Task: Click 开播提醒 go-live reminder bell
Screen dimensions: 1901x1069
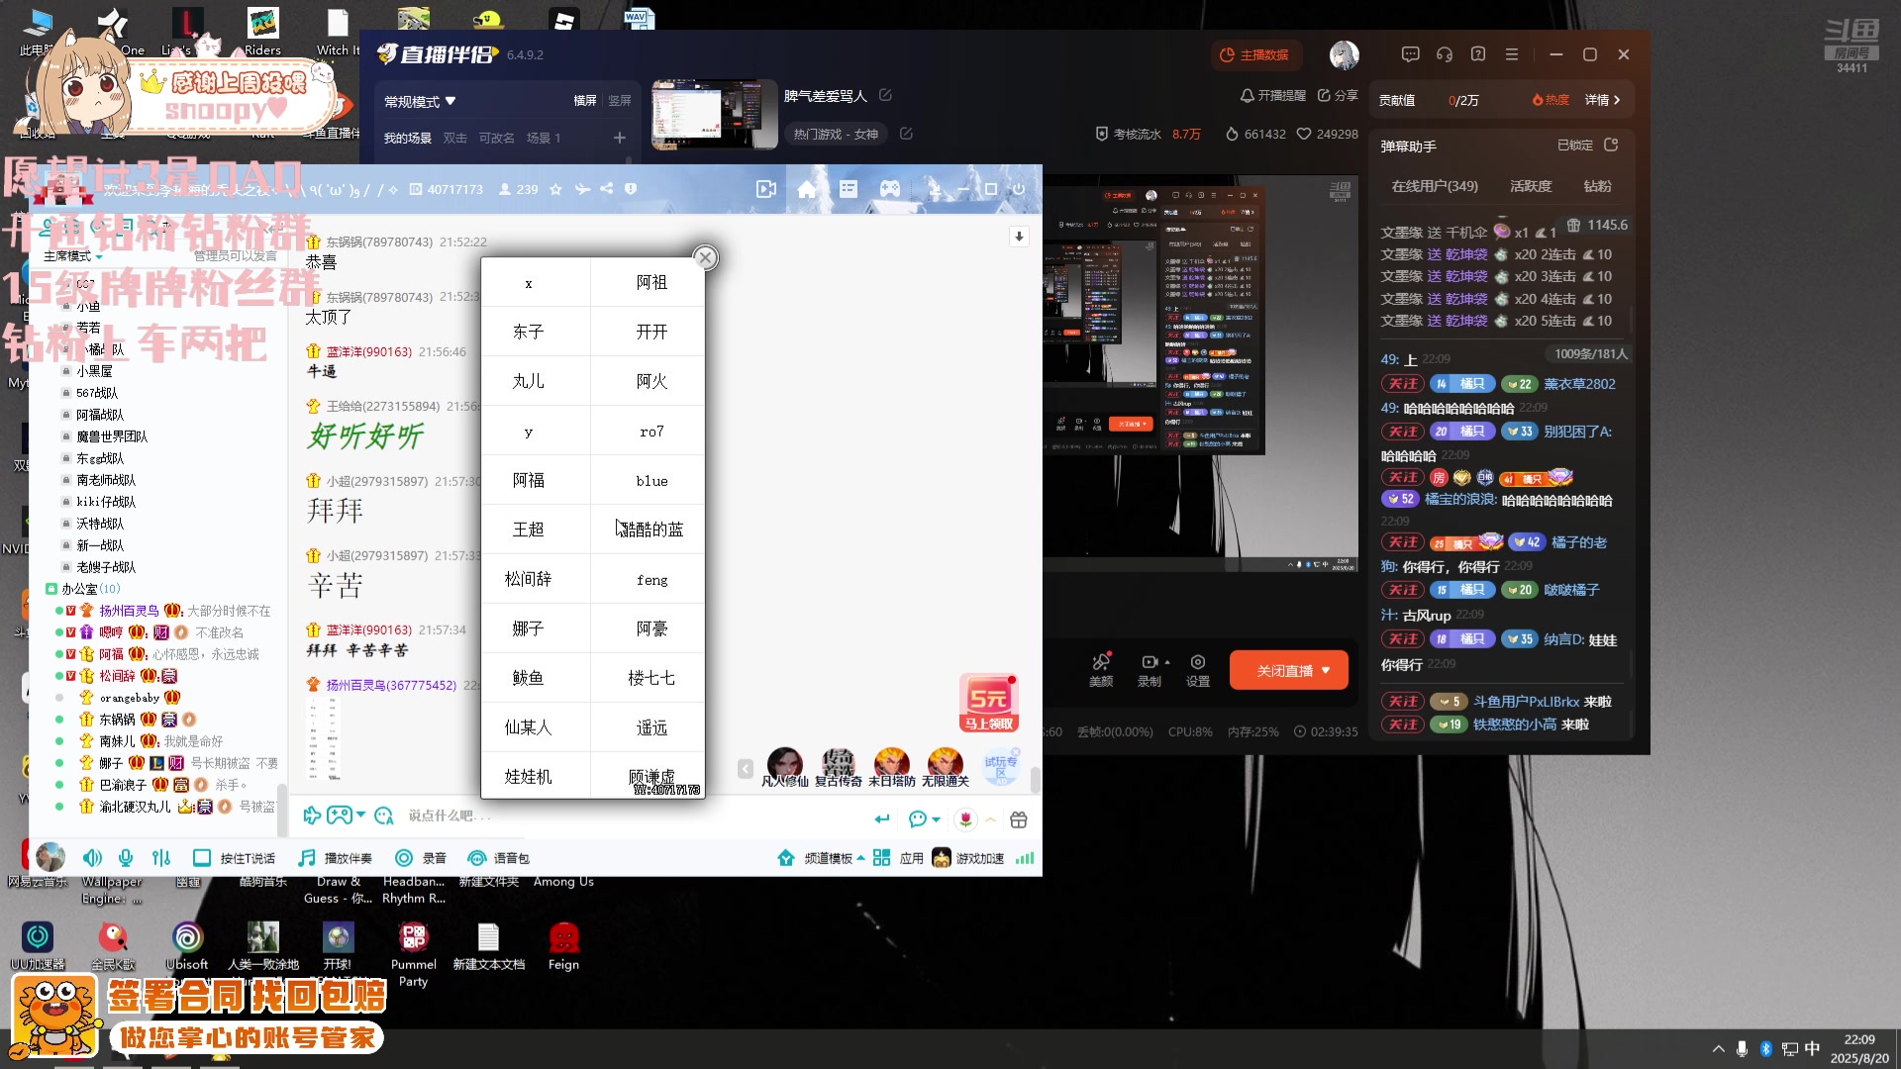Action: [1273, 95]
